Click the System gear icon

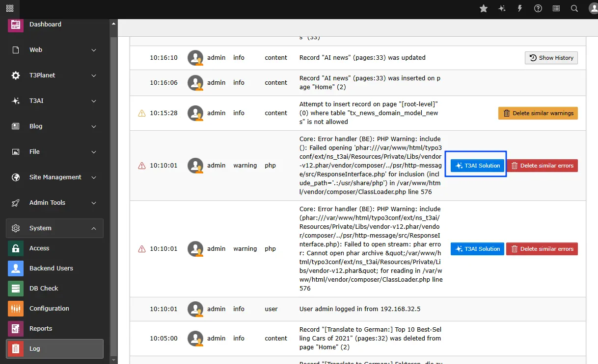point(16,228)
